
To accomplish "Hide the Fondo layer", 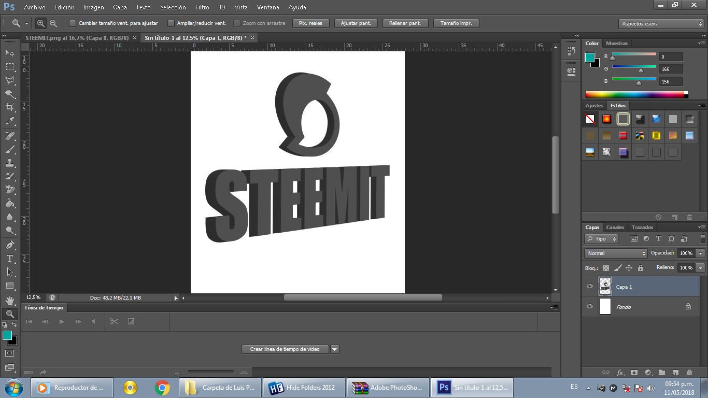I will pyautogui.click(x=589, y=307).
